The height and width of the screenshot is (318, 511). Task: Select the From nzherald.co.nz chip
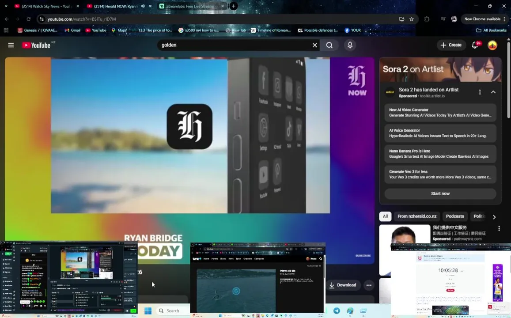coord(417,216)
